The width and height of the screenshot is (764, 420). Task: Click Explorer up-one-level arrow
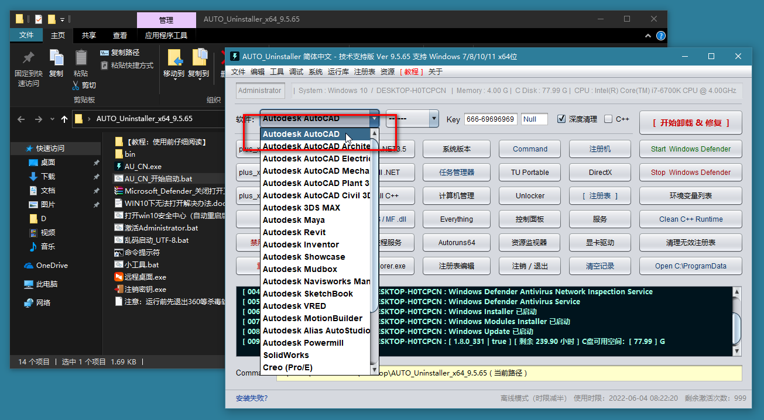click(x=64, y=119)
